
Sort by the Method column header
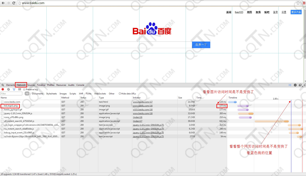click(70, 97)
